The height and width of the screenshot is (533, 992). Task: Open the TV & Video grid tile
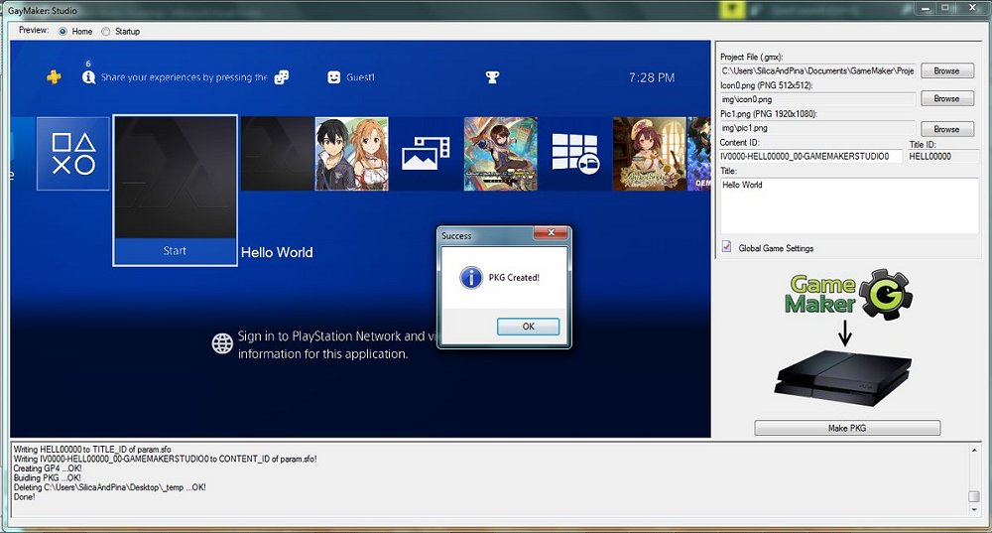pos(574,154)
